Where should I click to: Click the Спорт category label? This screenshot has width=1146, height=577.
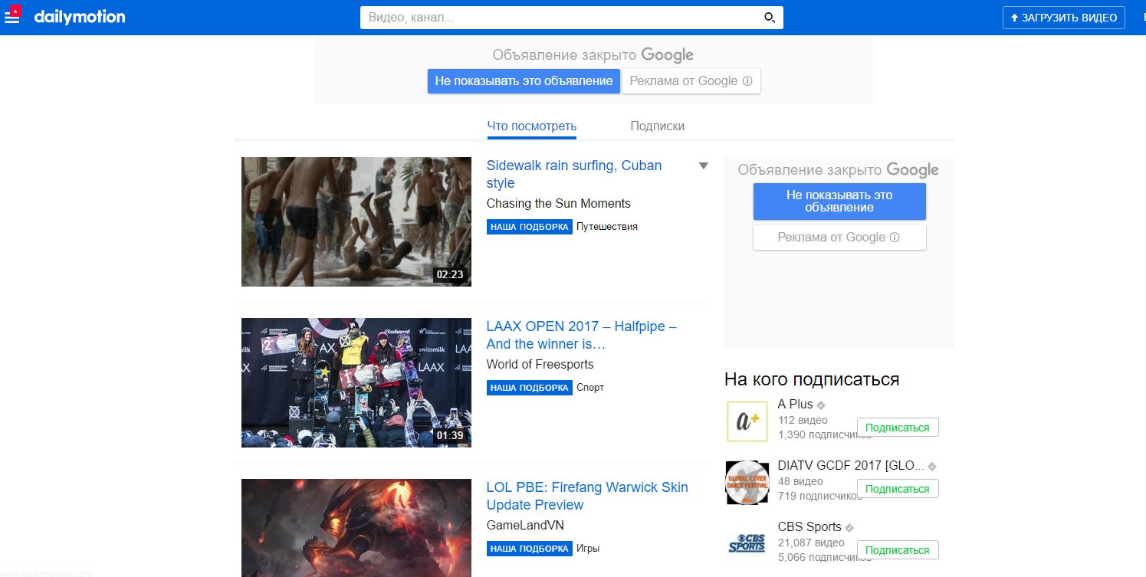(590, 388)
